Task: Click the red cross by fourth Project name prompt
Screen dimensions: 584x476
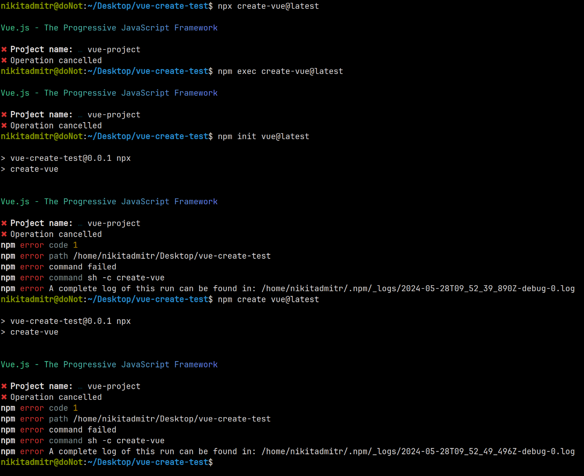Action: tap(4, 386)
